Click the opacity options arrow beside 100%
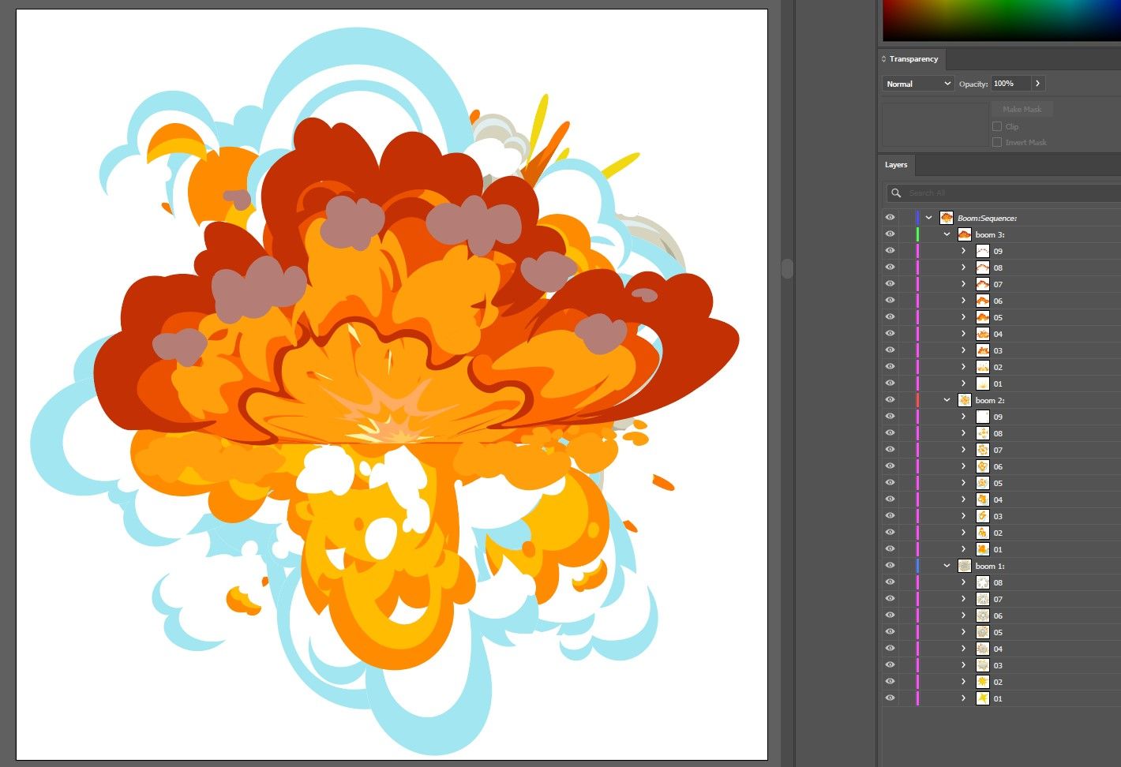The height and width of the screenshot is (767, 1121). (1037, 83)
